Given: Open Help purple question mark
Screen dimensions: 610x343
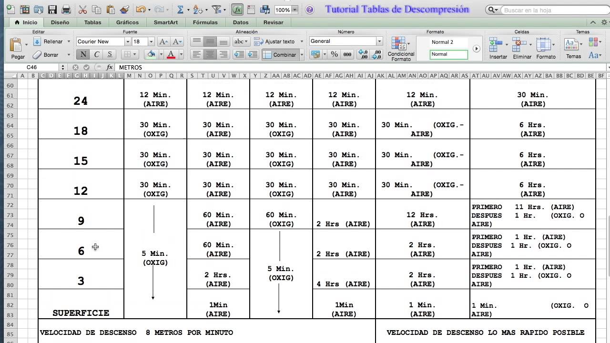Looking at the screenshot, I should point(309,10).
